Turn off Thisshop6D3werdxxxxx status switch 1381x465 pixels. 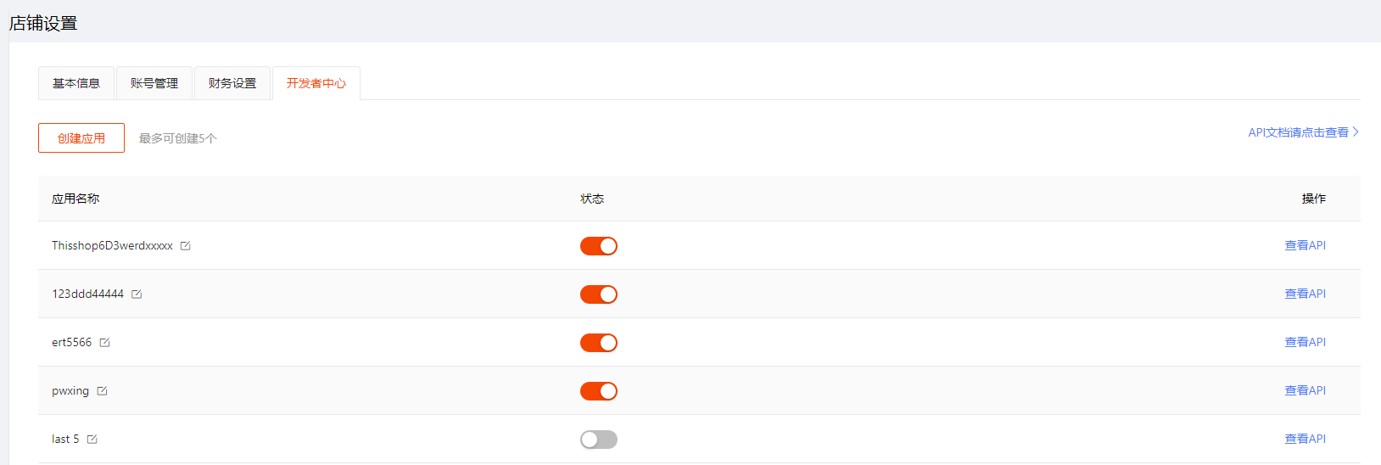599,246
